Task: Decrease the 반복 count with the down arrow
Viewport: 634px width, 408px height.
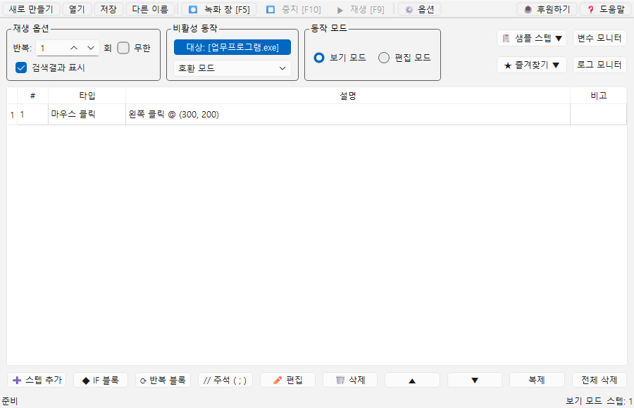Action: point(91,48)
